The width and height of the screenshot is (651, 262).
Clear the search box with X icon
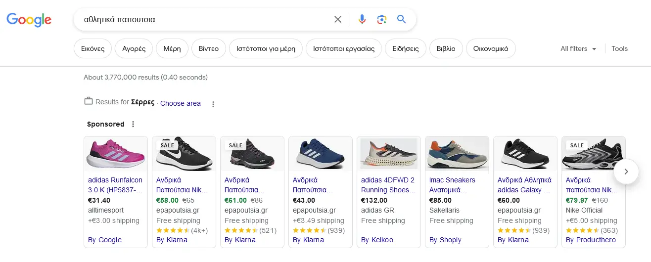(338, 19)
